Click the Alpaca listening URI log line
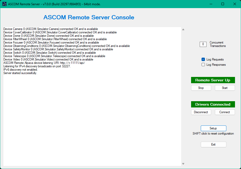Screen dimensions: 241x169 pyautogui.click(x=44, y=63)
